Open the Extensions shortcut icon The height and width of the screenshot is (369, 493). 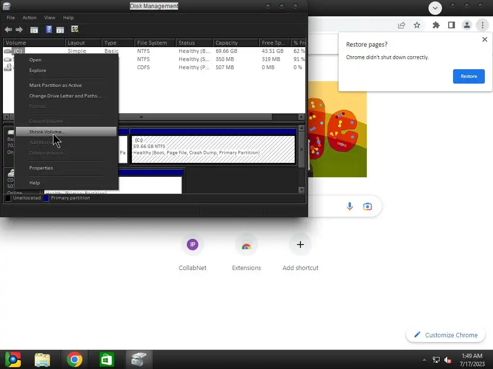[x=246, y=245]
